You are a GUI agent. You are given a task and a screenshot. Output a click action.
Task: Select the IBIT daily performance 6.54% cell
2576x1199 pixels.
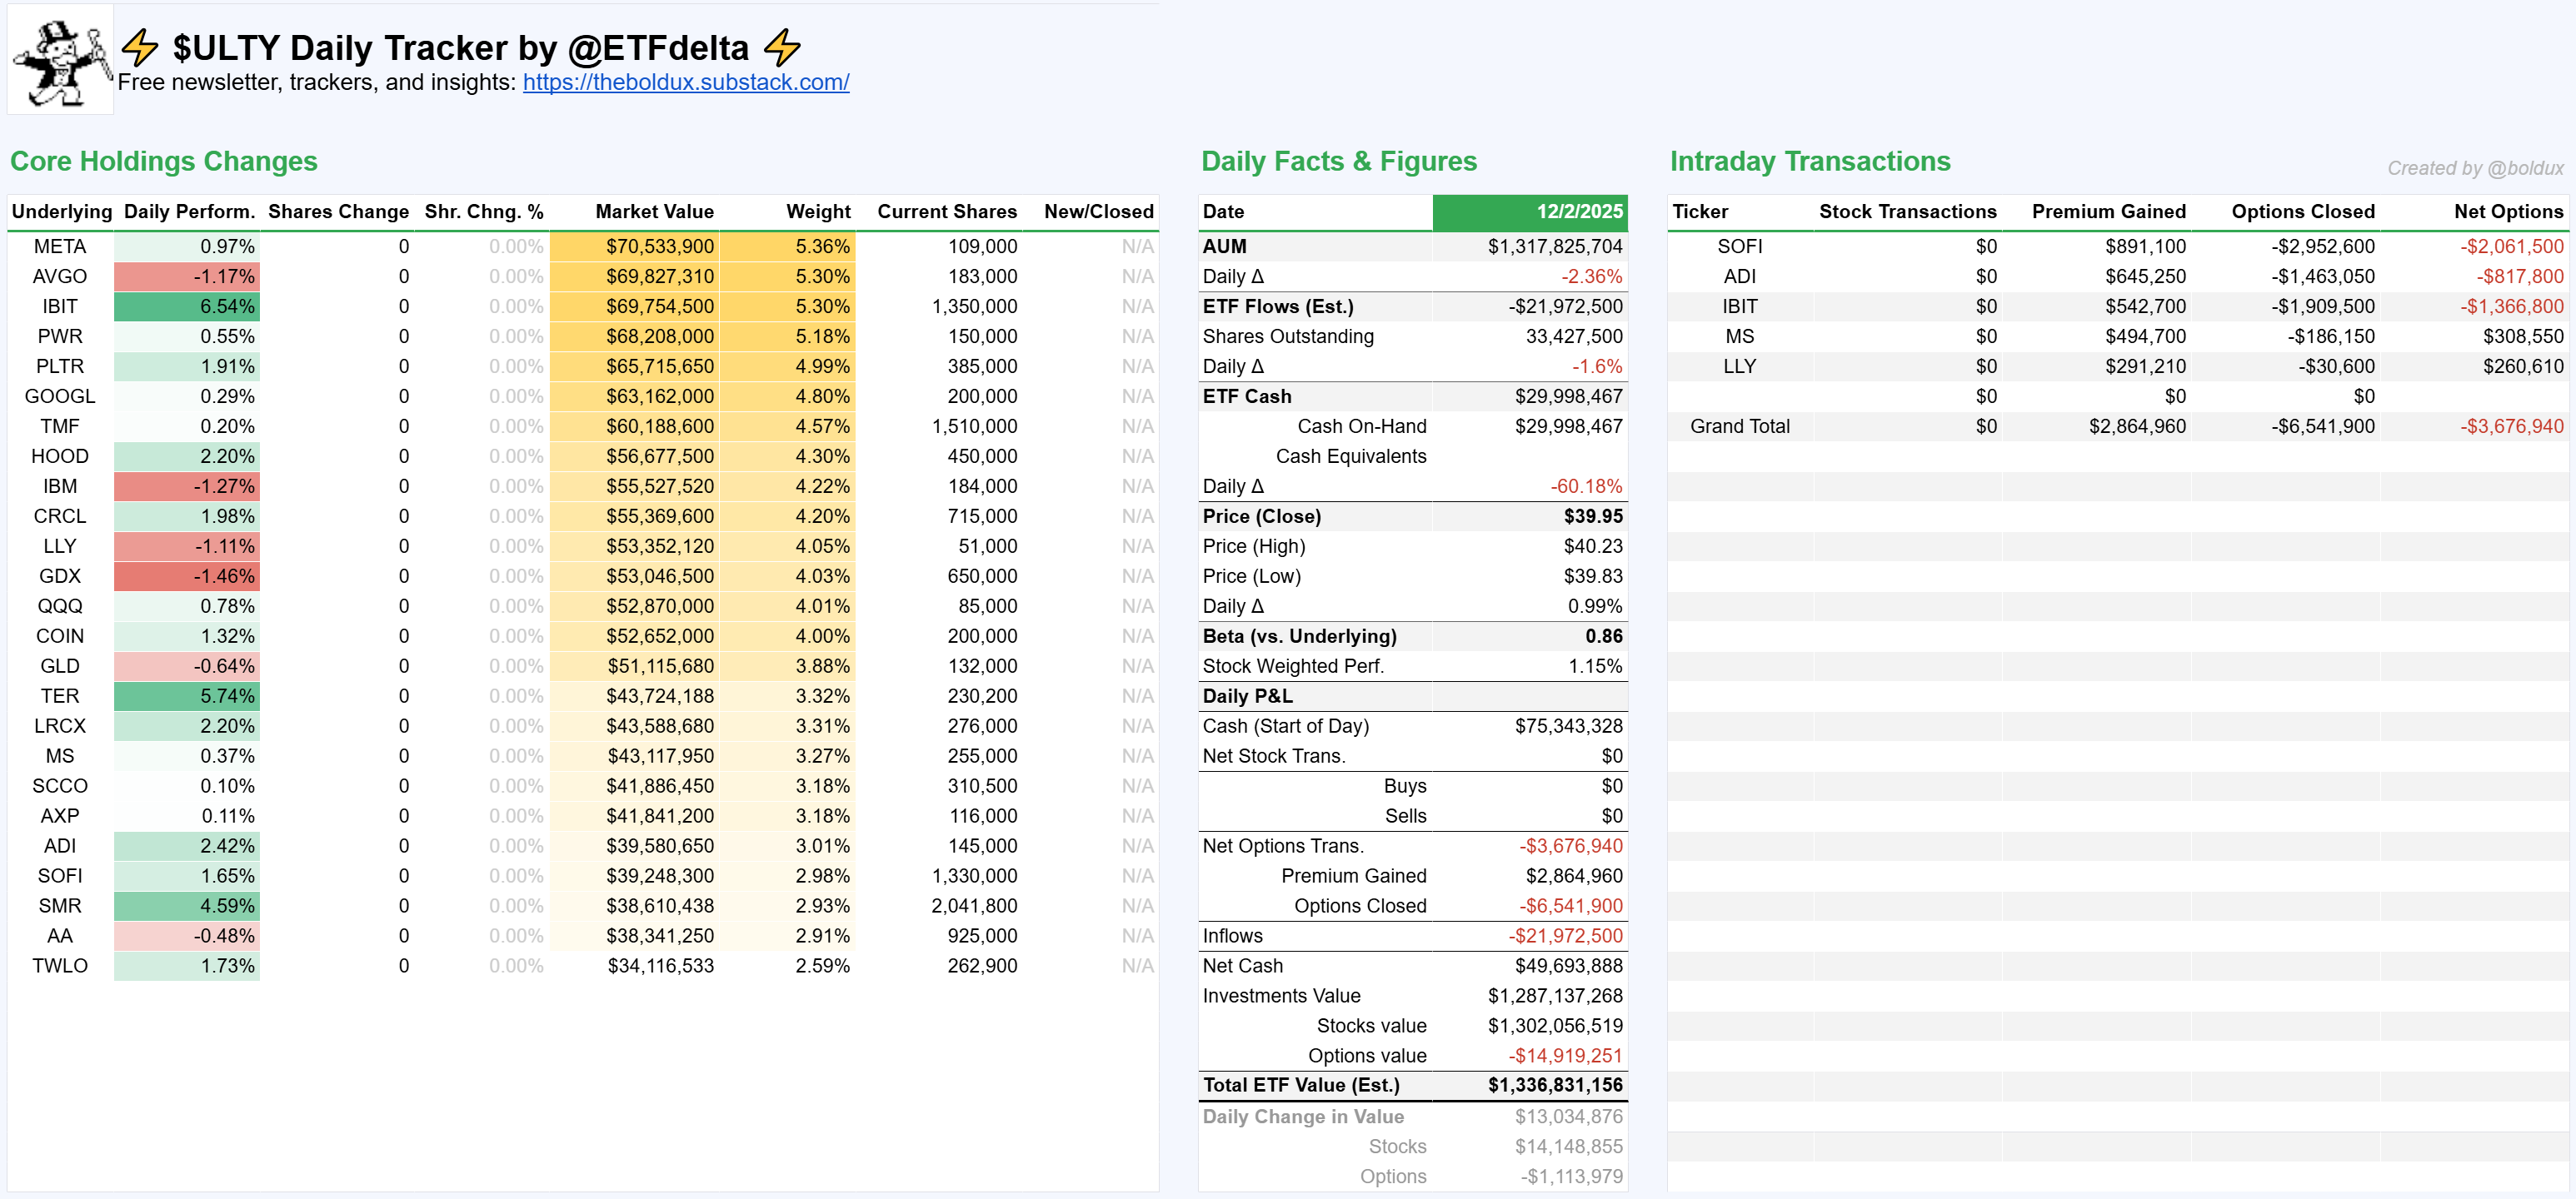[187, 306]
